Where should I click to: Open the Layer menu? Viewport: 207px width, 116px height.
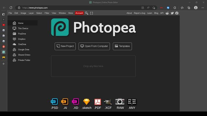click(x=31, y=13)
